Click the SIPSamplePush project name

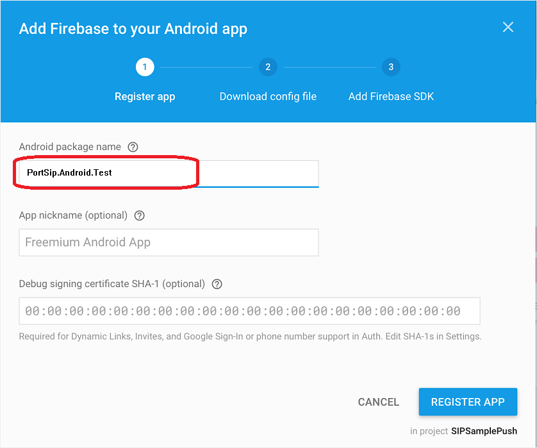pyautogui.click(x=484, y=431)
